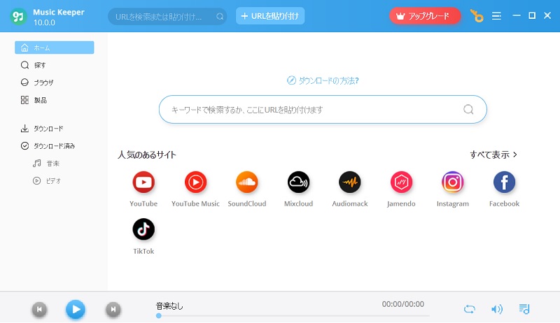This screenshot has width=560, height=323.
Task: Select ホーム in the sidebar
Action: (55, 48)
